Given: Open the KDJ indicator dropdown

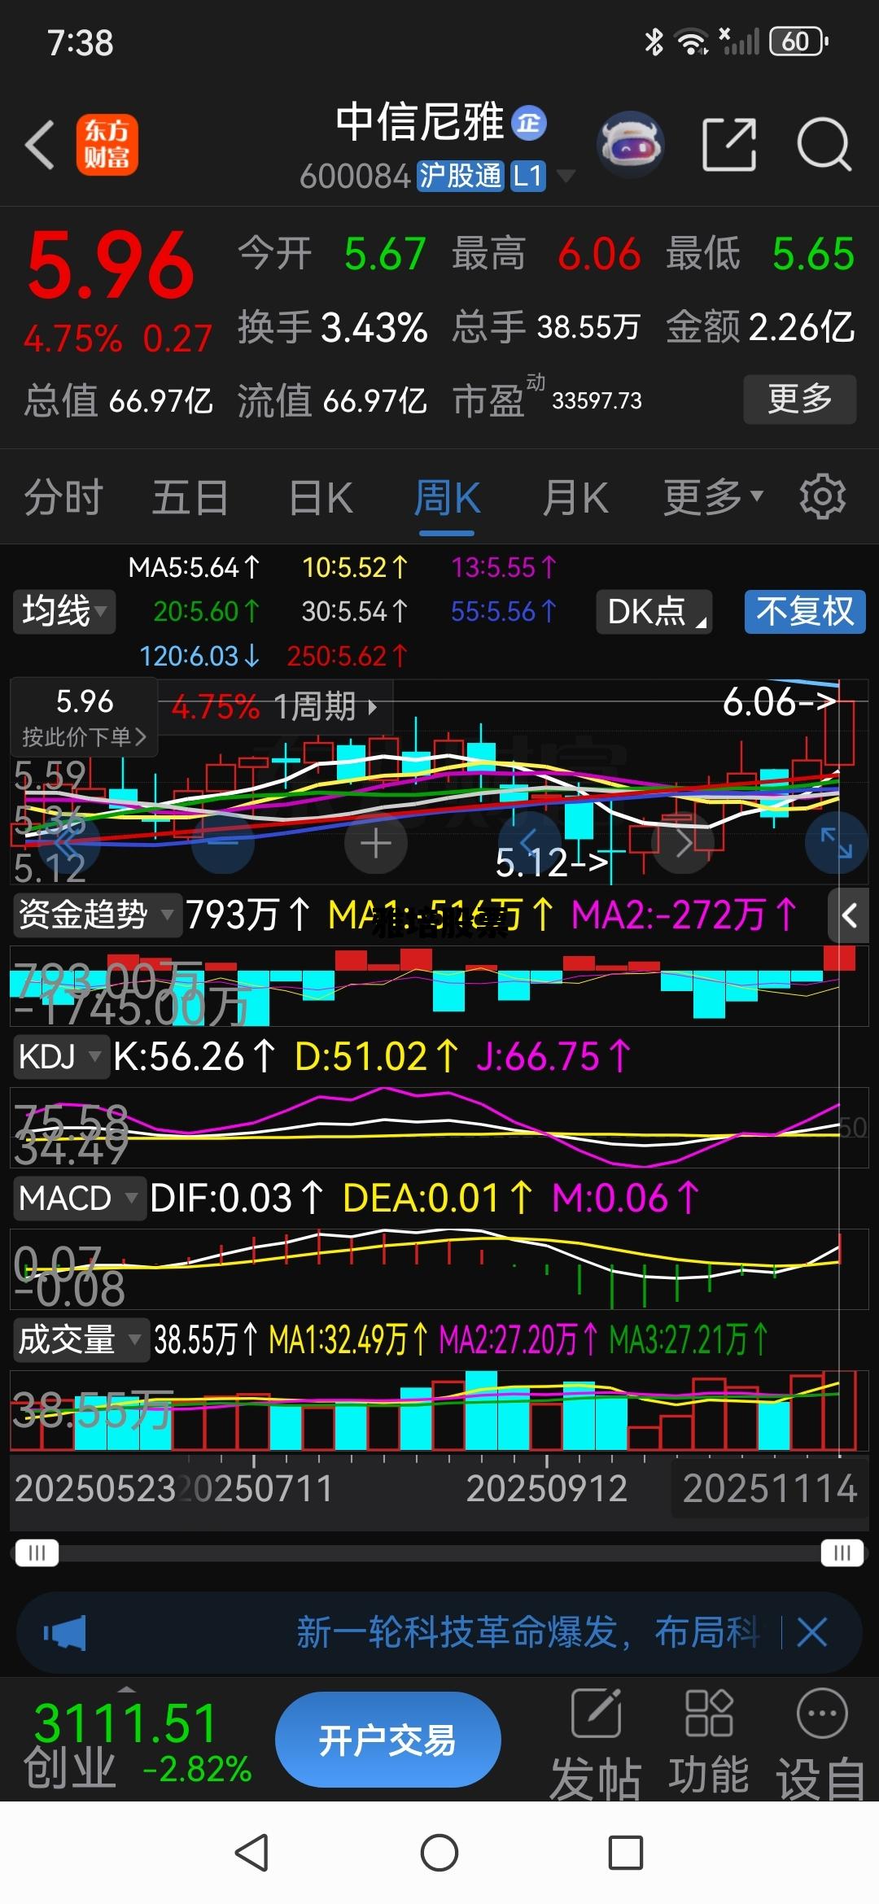Looking at the screenshot, I should coord(59,1057).
